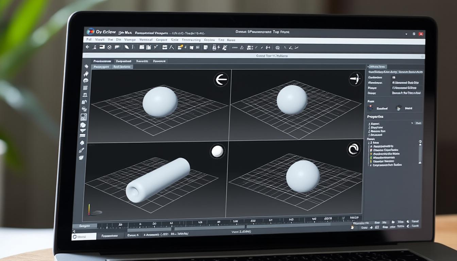Expand the Export item under Properties

(x=377, y=123)
